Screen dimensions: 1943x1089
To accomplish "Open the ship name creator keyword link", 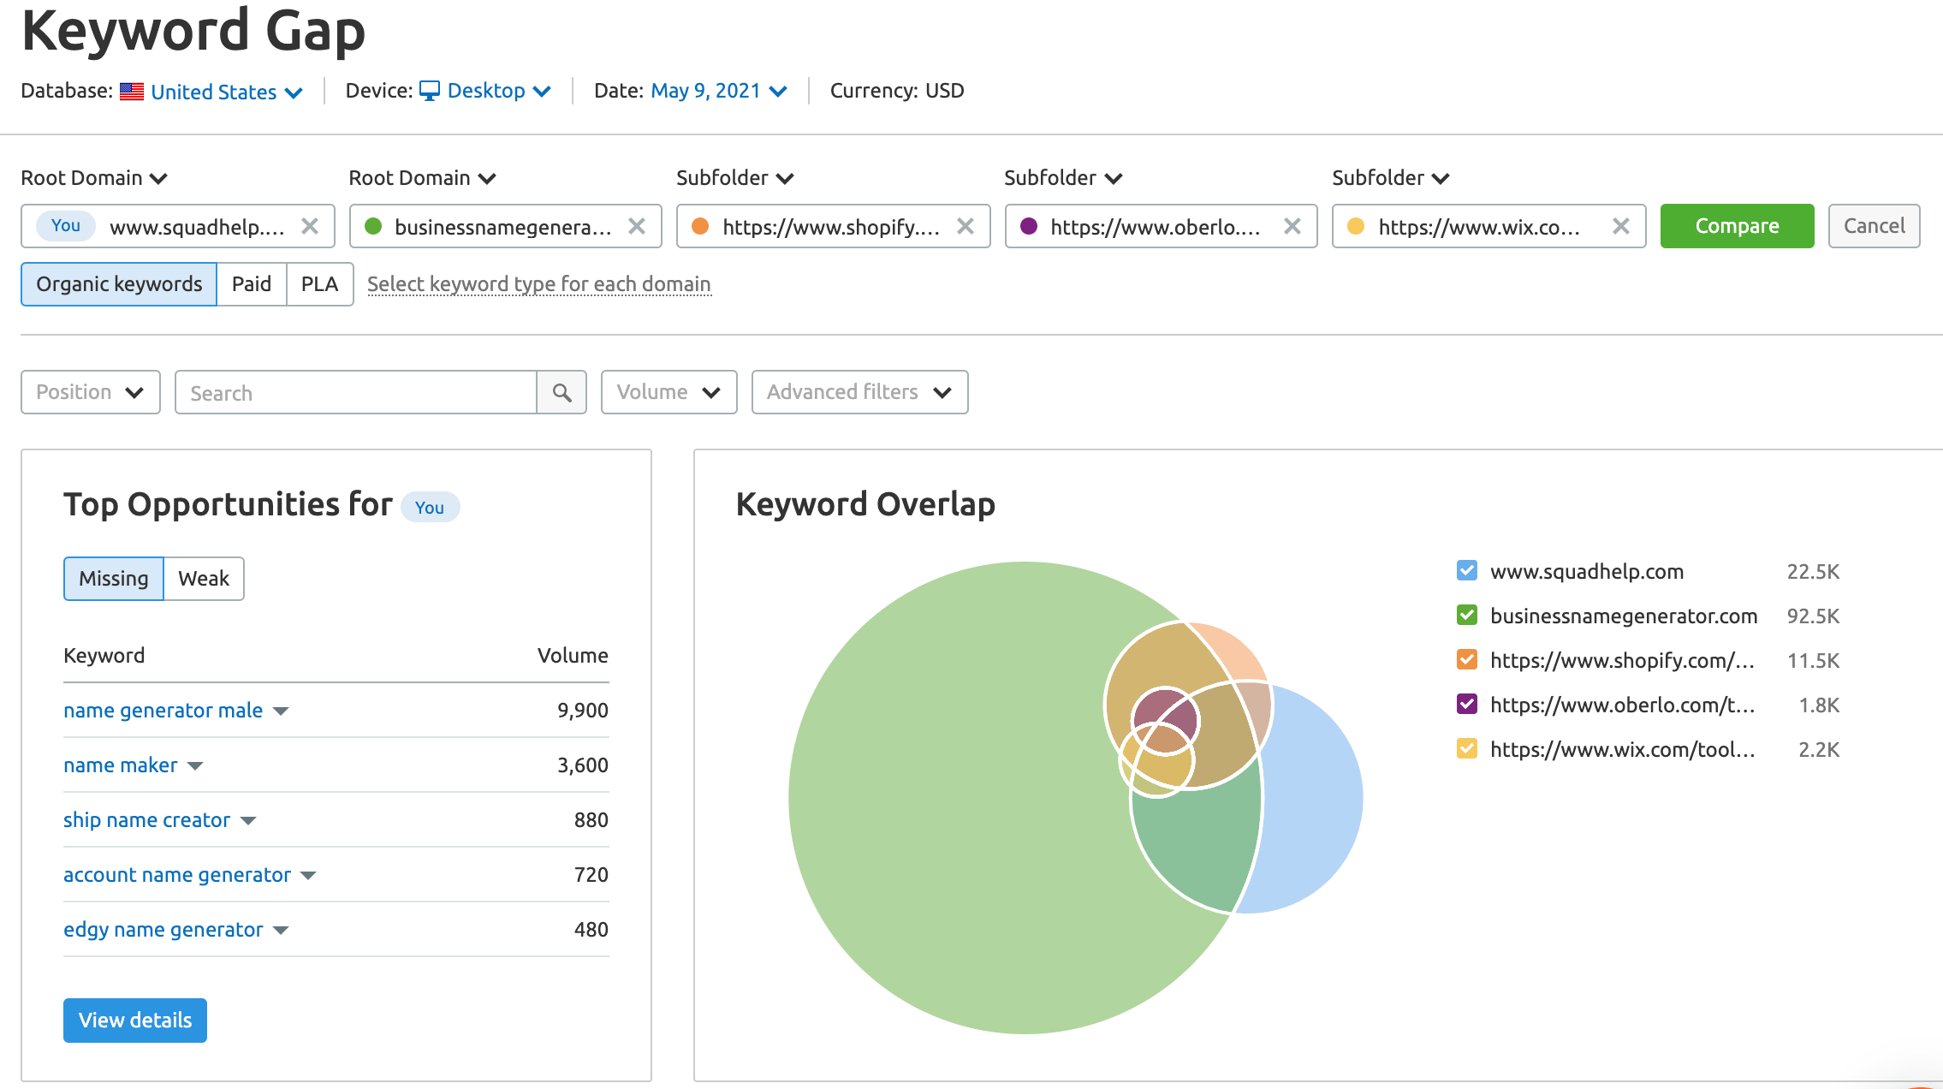I will pos(146,820).
